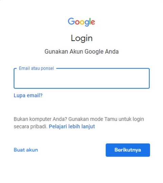
Task: Click the Gunakan Akun Google Anda subtitle
Action: (x=81, y=52)
